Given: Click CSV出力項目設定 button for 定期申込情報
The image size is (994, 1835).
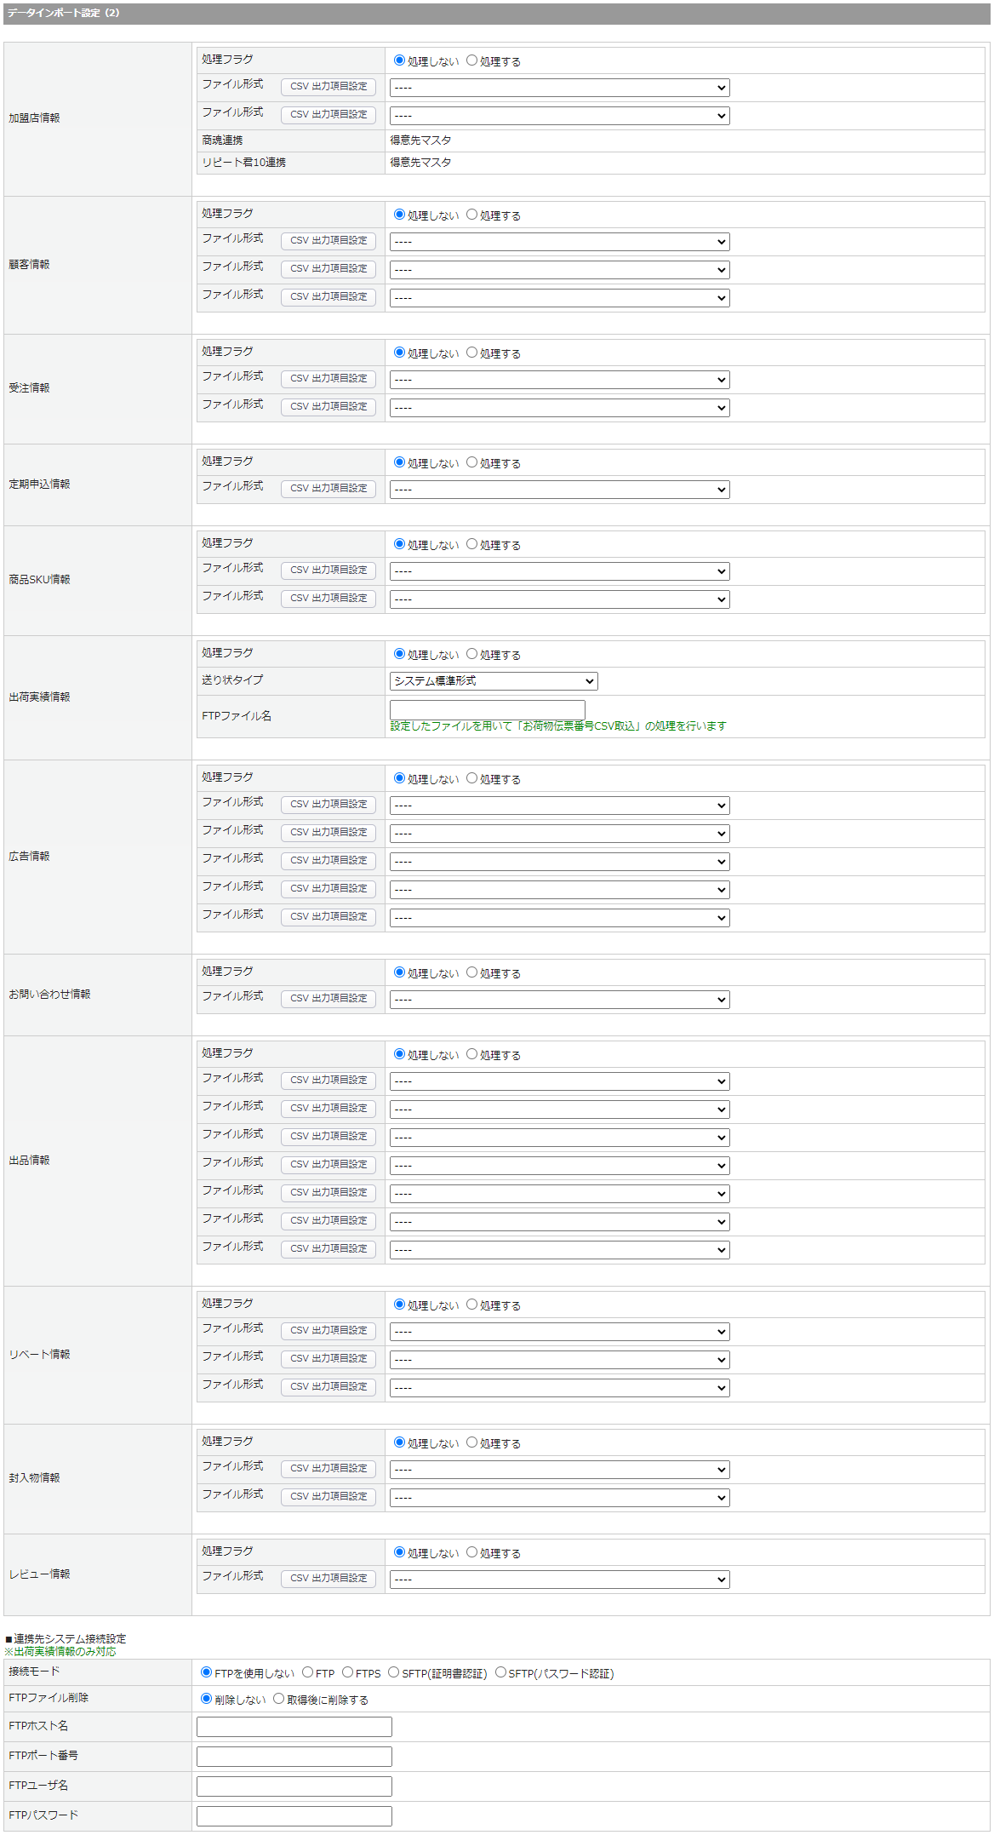Looking at the screenshot, I should point(328,489).
